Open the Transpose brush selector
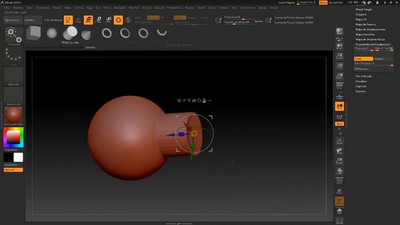400x225 pixels. pos(14,36)
